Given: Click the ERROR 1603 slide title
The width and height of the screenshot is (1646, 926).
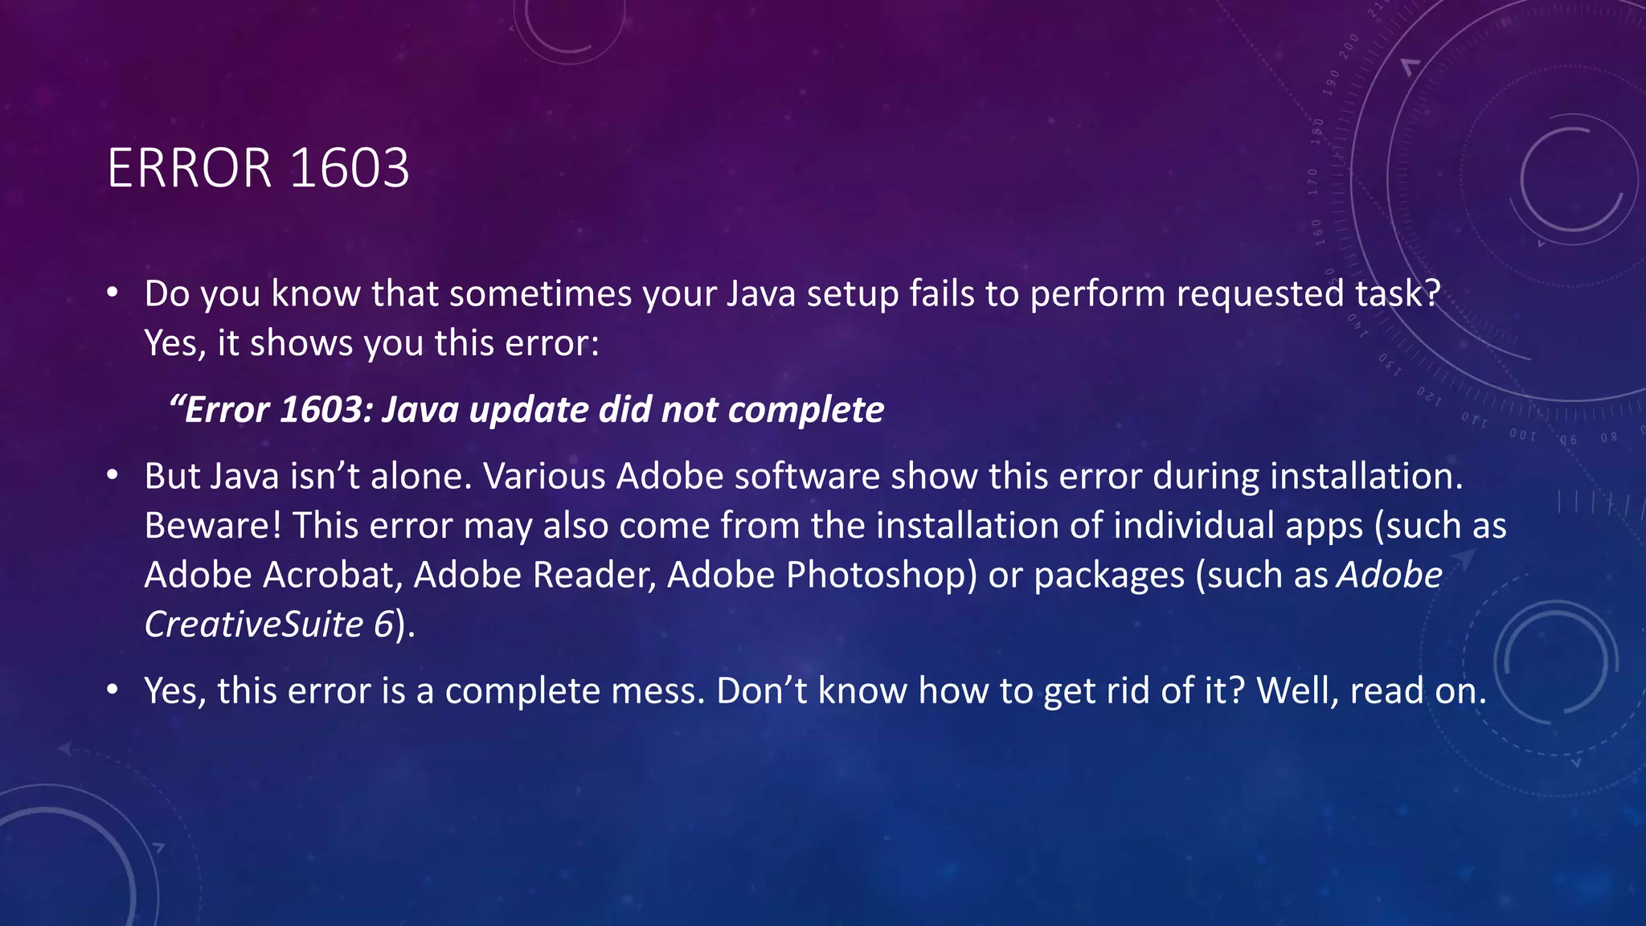Looking at the screenshot, I should pyautogui.click(x=258, y=168).
